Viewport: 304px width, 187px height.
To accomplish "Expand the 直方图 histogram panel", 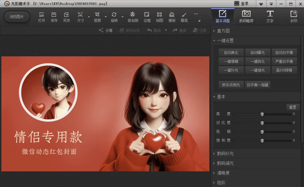I will 223,31.
